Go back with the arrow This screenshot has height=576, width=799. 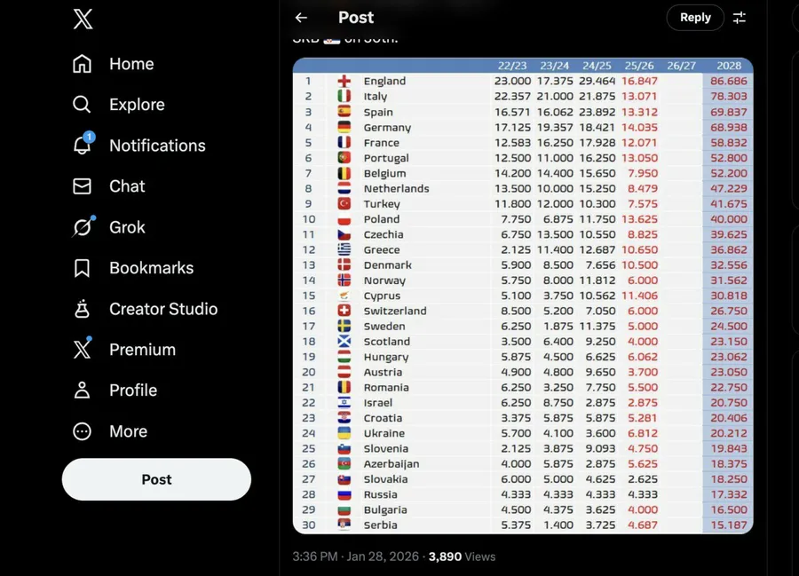tap(301, 18)
